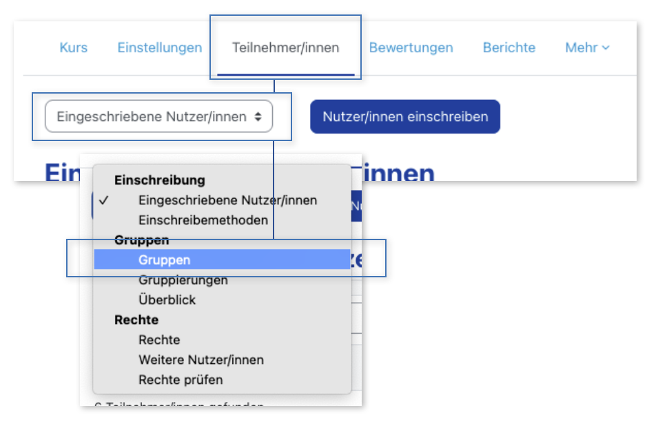Choose Einschreibemethoden from the dropdown list
This screenshot has width=658, height=426.
(x=203, y=220)
